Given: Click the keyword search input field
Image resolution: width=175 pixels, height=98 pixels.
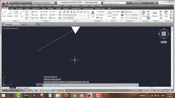Looking at the screenshot, I should [x=114, y=3].
